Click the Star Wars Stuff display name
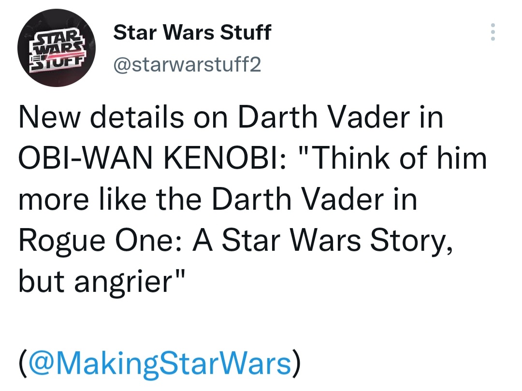Viewport: 522px width, 391px height. (192, 32)
